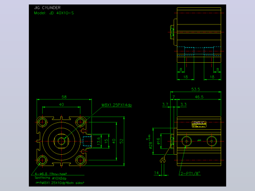255x191 pixels.
Task: Select the "13.6" dimension value
Action: (x=99, y=141)
